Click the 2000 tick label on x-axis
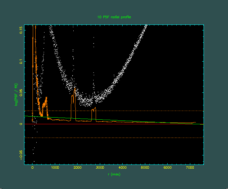Screen dimensions: 228x189 pos(78,168)
